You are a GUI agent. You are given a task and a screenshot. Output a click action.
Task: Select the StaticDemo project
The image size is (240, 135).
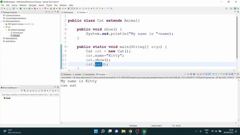(x=10, y=41)
